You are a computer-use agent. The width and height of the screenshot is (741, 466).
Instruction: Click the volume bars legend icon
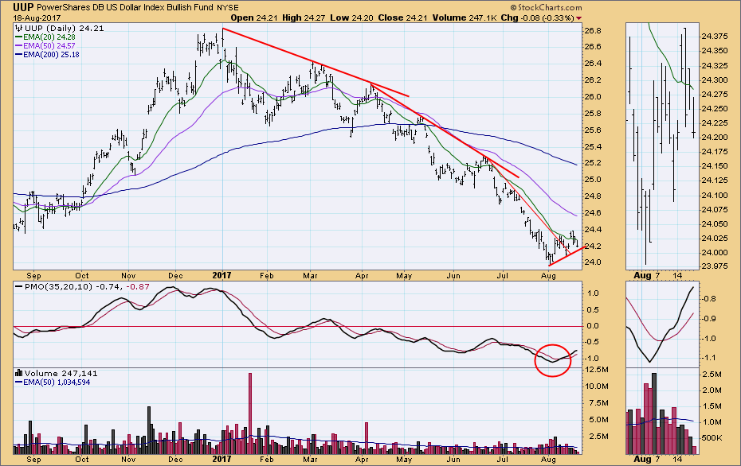click(x=19, y=372)
